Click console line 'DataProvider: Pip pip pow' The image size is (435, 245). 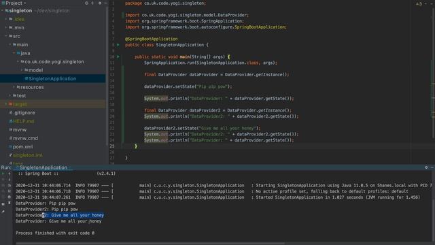[x=46, y=203]
